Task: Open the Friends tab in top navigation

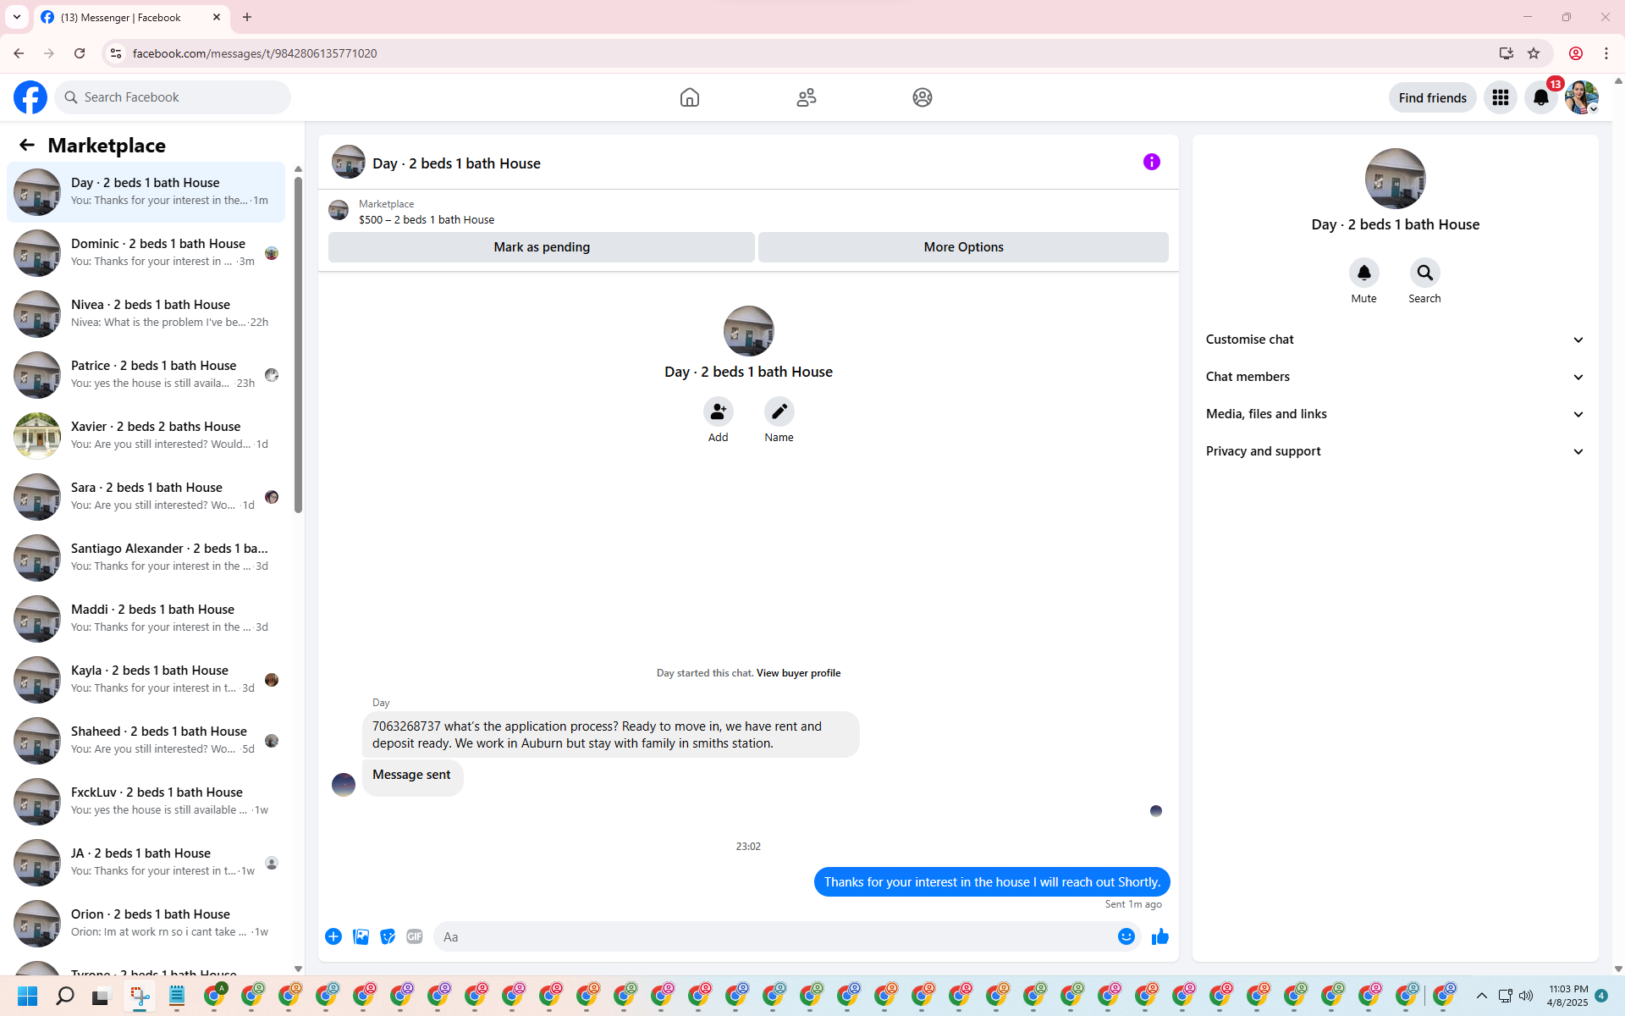Action: pyautogui.click(x=806, y=97)
